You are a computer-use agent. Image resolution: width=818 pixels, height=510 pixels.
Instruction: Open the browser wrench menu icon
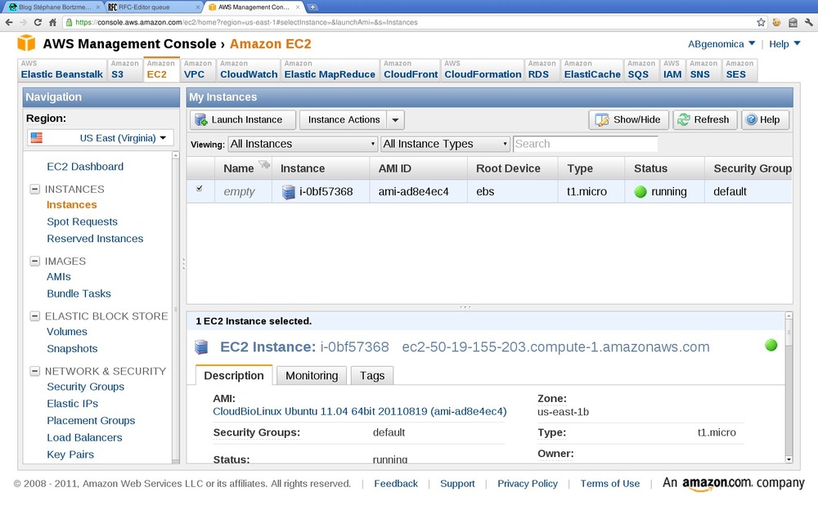point(809,22)
